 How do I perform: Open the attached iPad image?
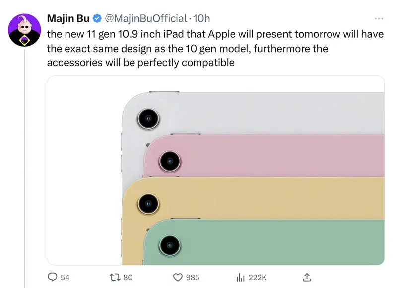[216, 171]
